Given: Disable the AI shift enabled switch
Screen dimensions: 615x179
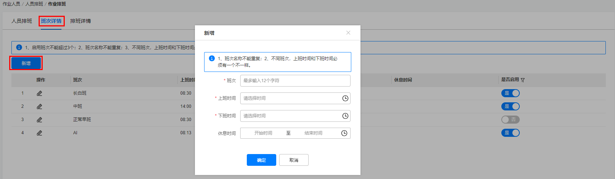Looking at the screenshot, I should pos(511,133).
